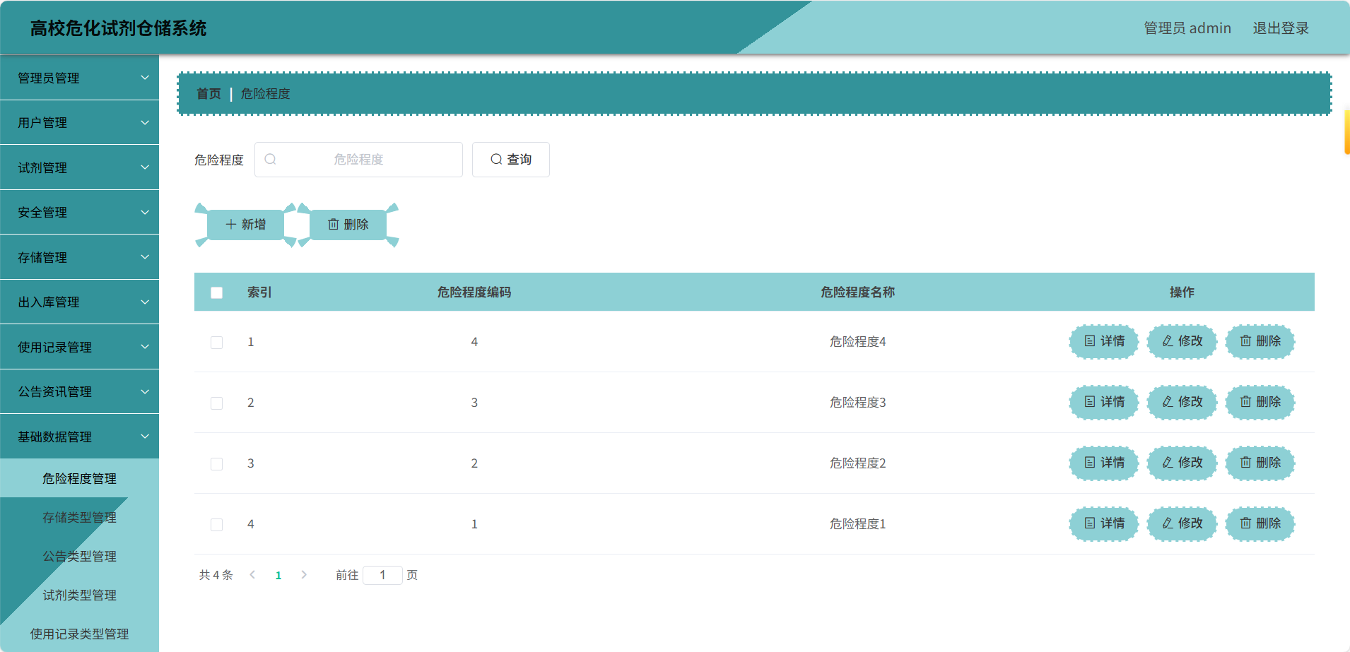Viewport: 1350px width, 652px height.
Task: Click 删除 for row 危险程度3
Action: point(1260,402)
